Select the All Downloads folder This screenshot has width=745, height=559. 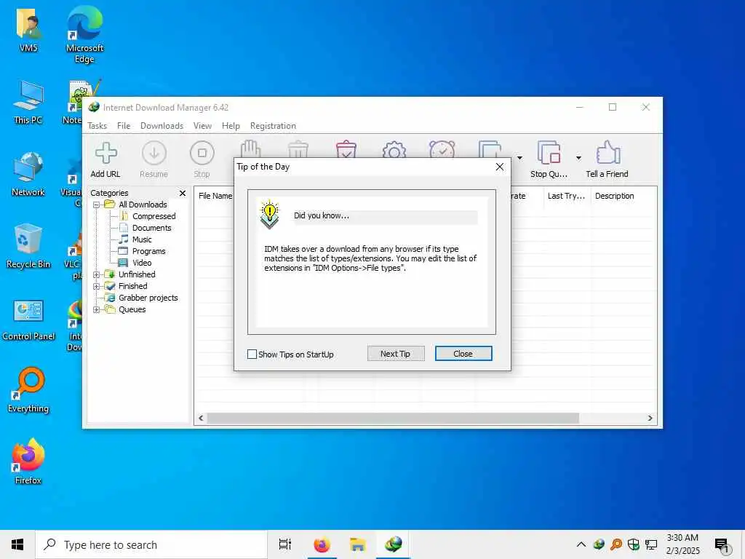(x=143, y=205)
